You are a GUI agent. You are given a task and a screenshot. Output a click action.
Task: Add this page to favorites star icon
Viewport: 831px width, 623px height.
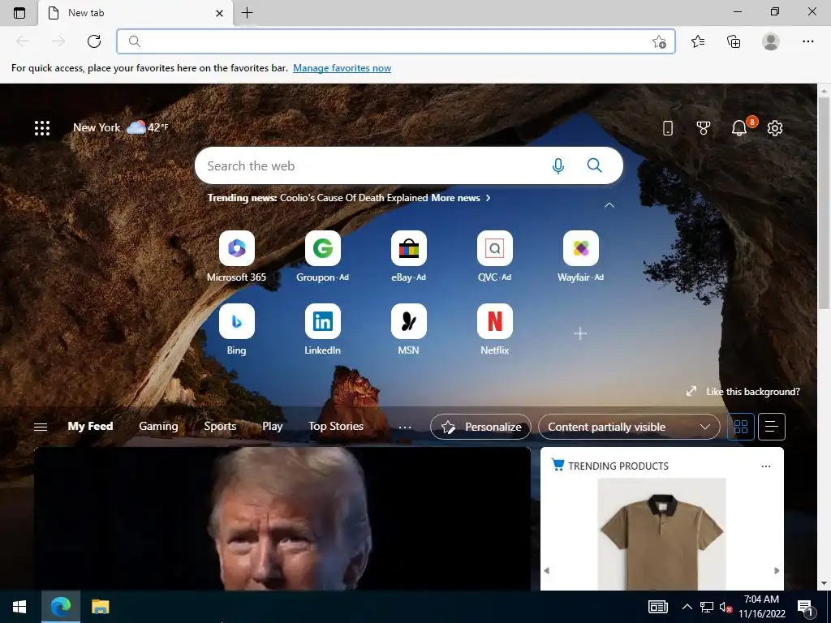pyautogui.click(x=659, y=41)
